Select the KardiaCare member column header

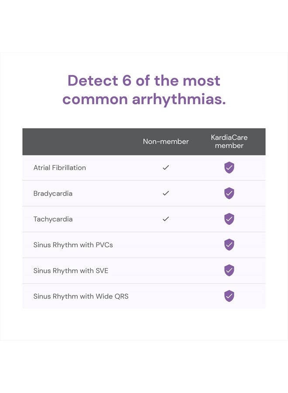click(x=229, y=141)
